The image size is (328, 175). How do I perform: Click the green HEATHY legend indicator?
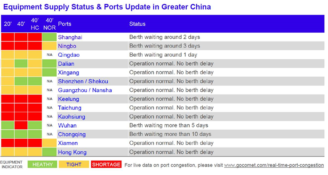43,165
